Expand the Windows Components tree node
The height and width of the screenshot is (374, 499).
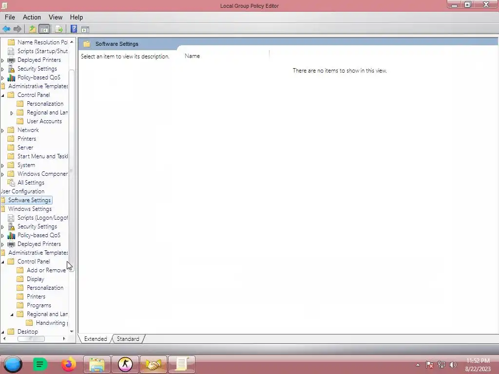[x=3, y=174]
